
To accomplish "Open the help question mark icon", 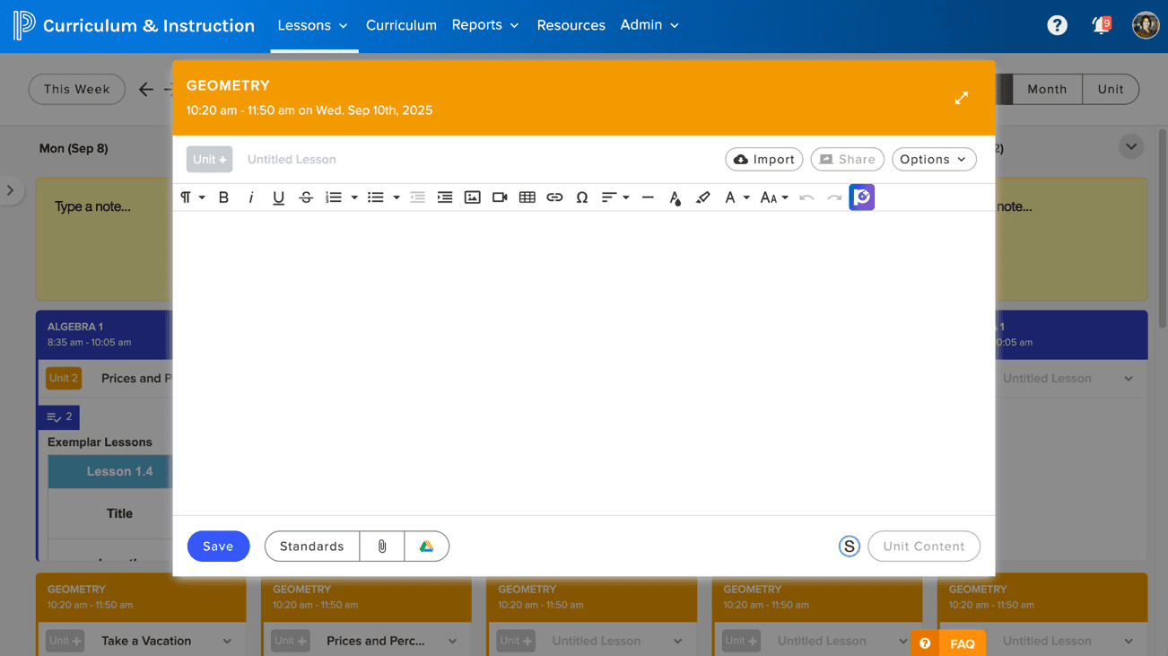I will [x=1058, y=25].
